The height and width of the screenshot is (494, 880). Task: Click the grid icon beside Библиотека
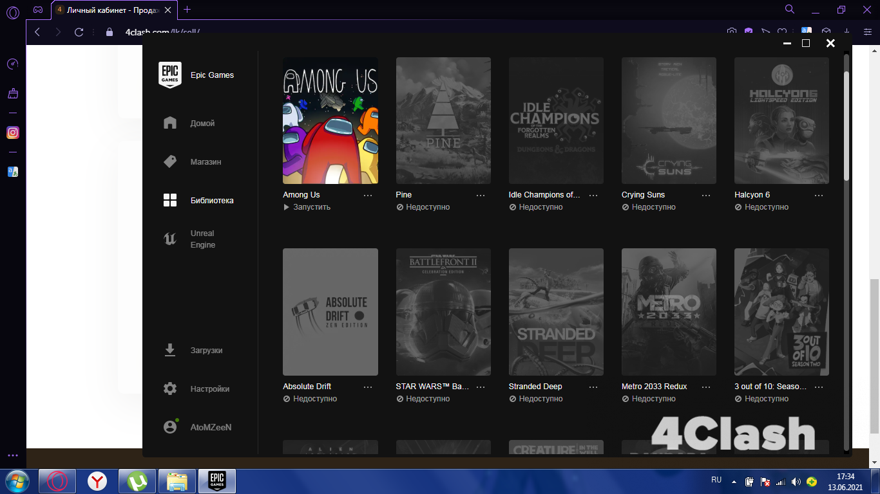click(170, 200)
